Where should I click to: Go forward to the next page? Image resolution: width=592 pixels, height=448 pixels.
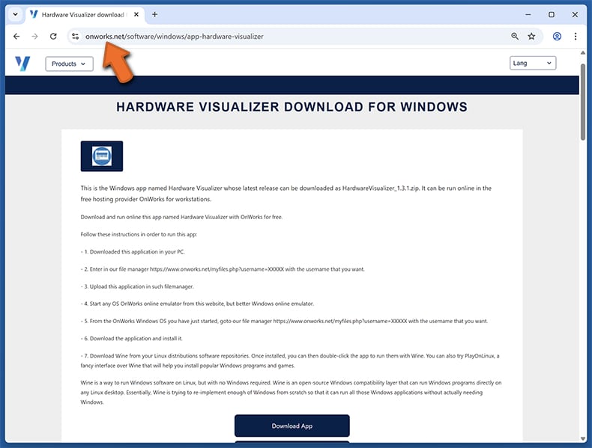pyautogui.click(x=34, y=36)
